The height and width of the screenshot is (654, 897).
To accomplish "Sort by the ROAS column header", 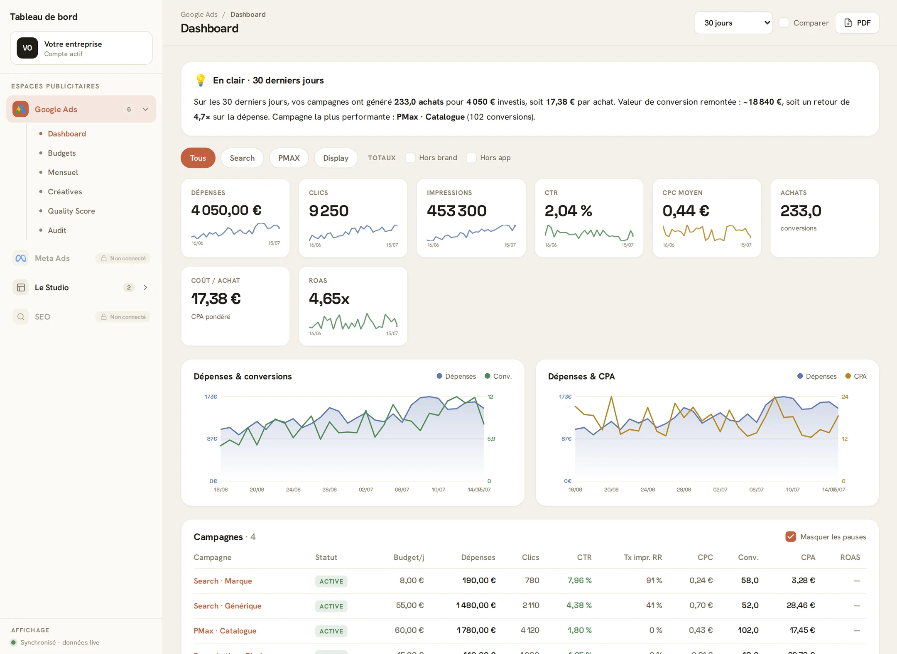I will pos(850,557).
